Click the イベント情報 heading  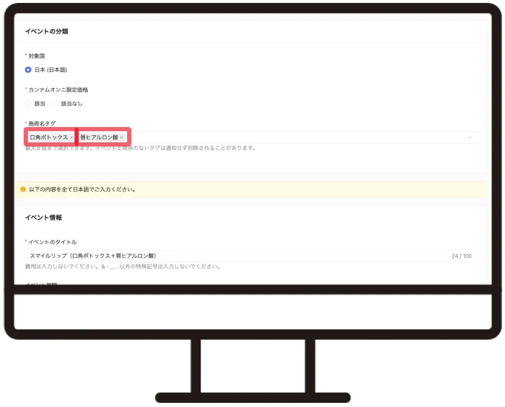[44, 217]
